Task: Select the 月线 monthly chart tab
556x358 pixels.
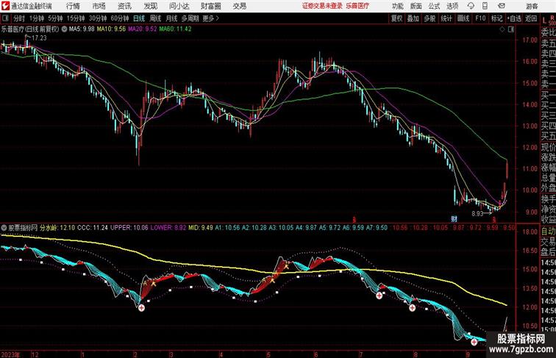Action: point(171,18)
